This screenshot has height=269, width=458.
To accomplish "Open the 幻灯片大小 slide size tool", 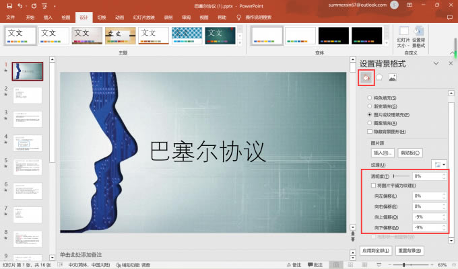I will (403, 38).
